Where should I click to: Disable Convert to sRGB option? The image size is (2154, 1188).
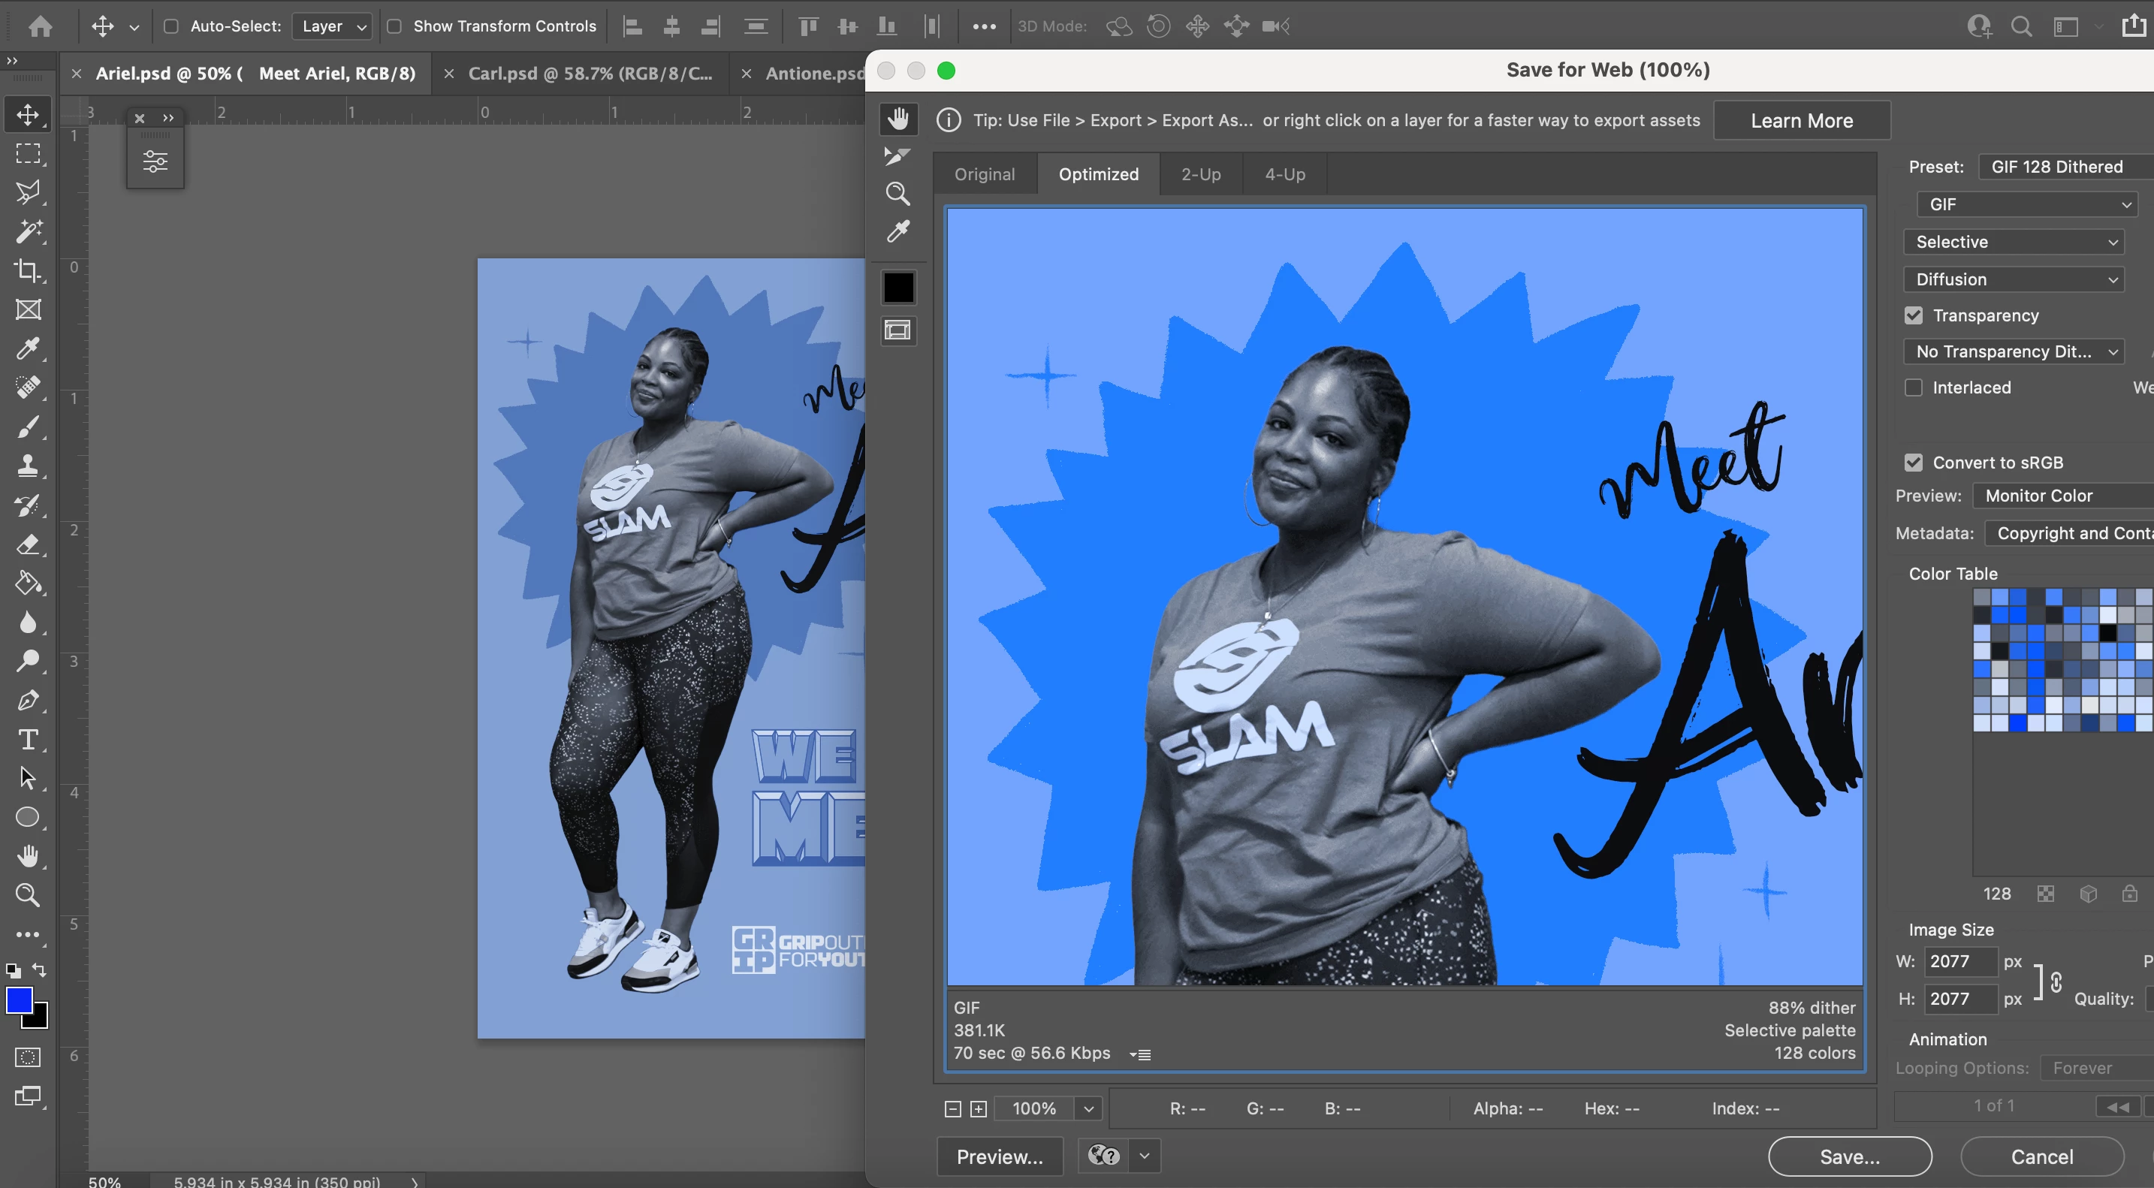pos(1913,463)
